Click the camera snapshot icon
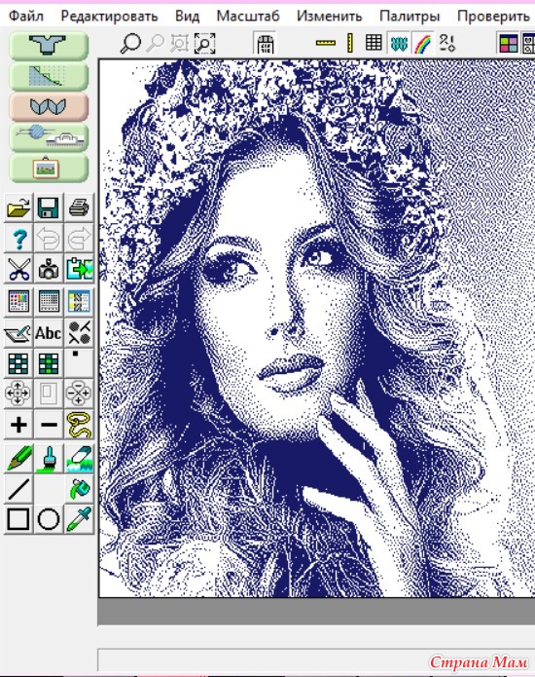This screenshot has height=677, width=535. (x=49, y=269)
